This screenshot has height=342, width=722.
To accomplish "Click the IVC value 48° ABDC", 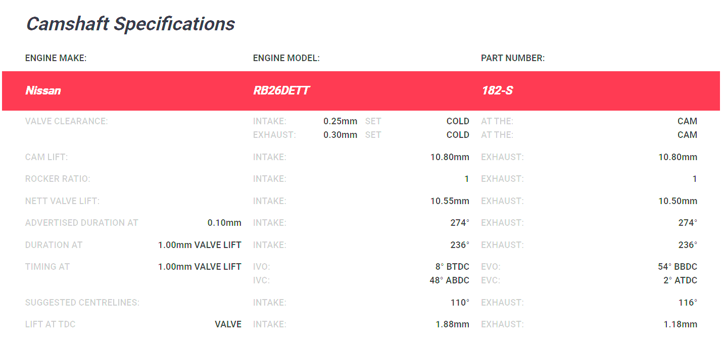I will (x=449, y=280).
